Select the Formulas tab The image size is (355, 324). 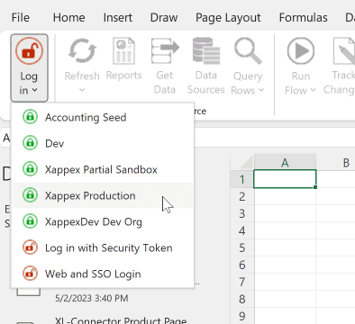coord(303,17)
